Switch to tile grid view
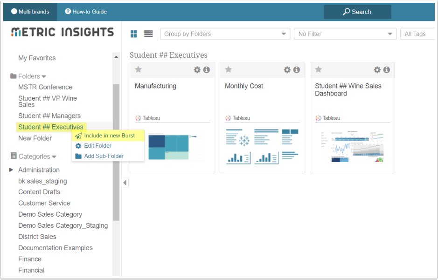Screen dimensions: 438x280 [134, 34]
